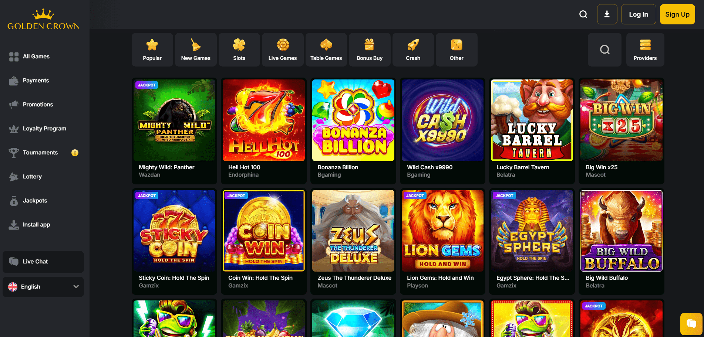
Task: Open the Live Chat button
Action: 43,262
